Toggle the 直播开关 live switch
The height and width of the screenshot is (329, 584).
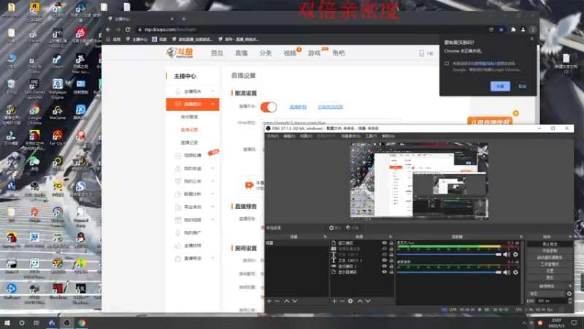pyautogui.click(x=269, y=107)
